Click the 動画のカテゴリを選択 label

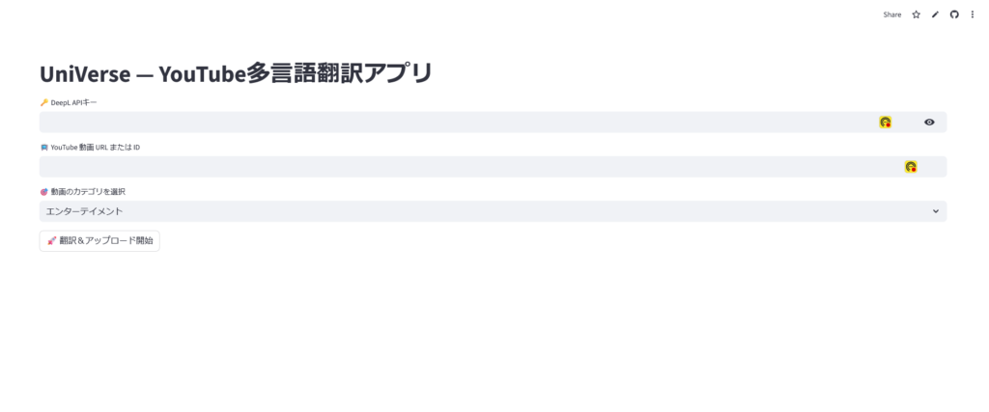click(x=88, y=191)
